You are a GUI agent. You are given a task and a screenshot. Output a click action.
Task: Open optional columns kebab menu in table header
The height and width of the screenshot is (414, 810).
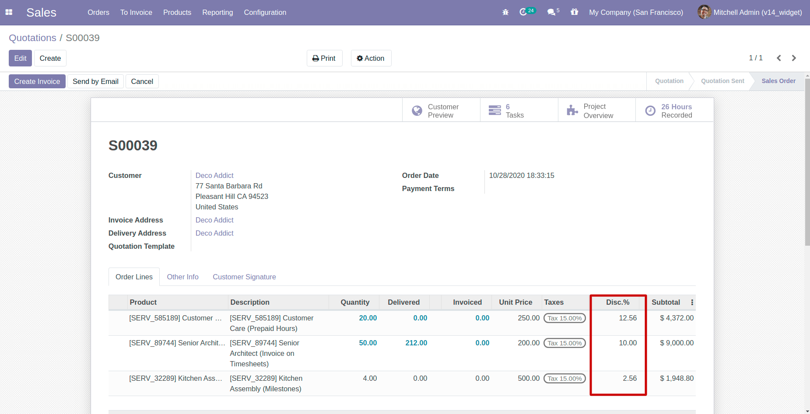[692, 303]
